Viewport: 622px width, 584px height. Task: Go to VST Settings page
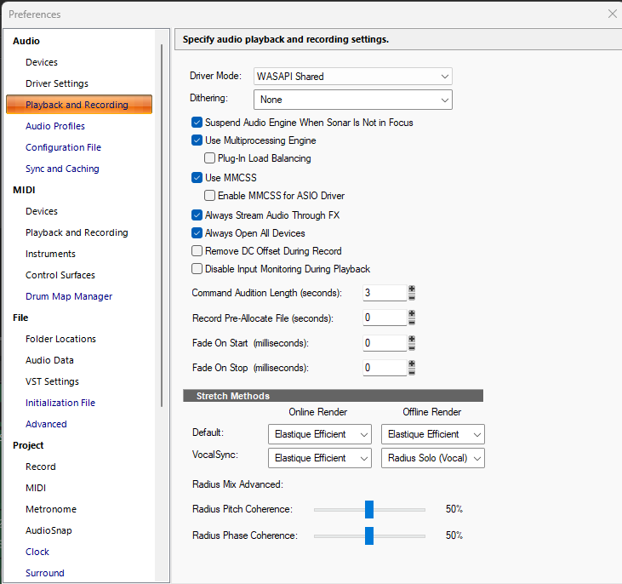click(52, 381)
